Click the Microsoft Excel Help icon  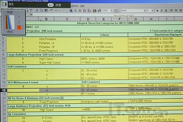(x=115, y=11)
